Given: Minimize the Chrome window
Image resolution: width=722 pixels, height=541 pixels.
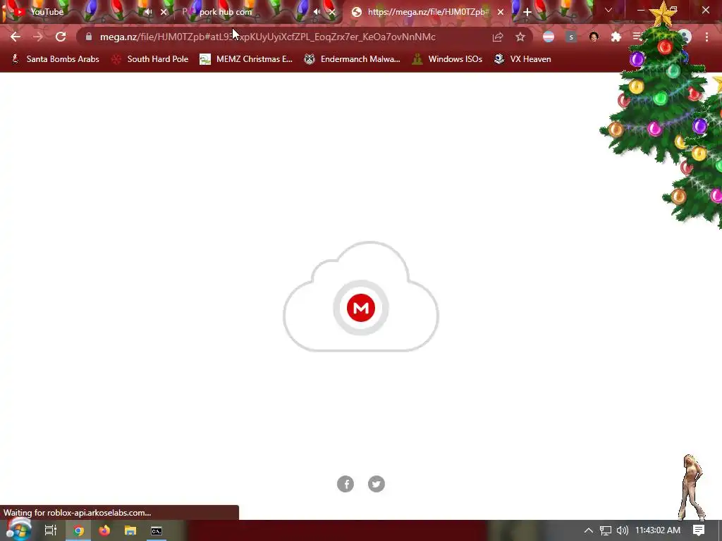Looking at the screenshot, I should (640, 10).
